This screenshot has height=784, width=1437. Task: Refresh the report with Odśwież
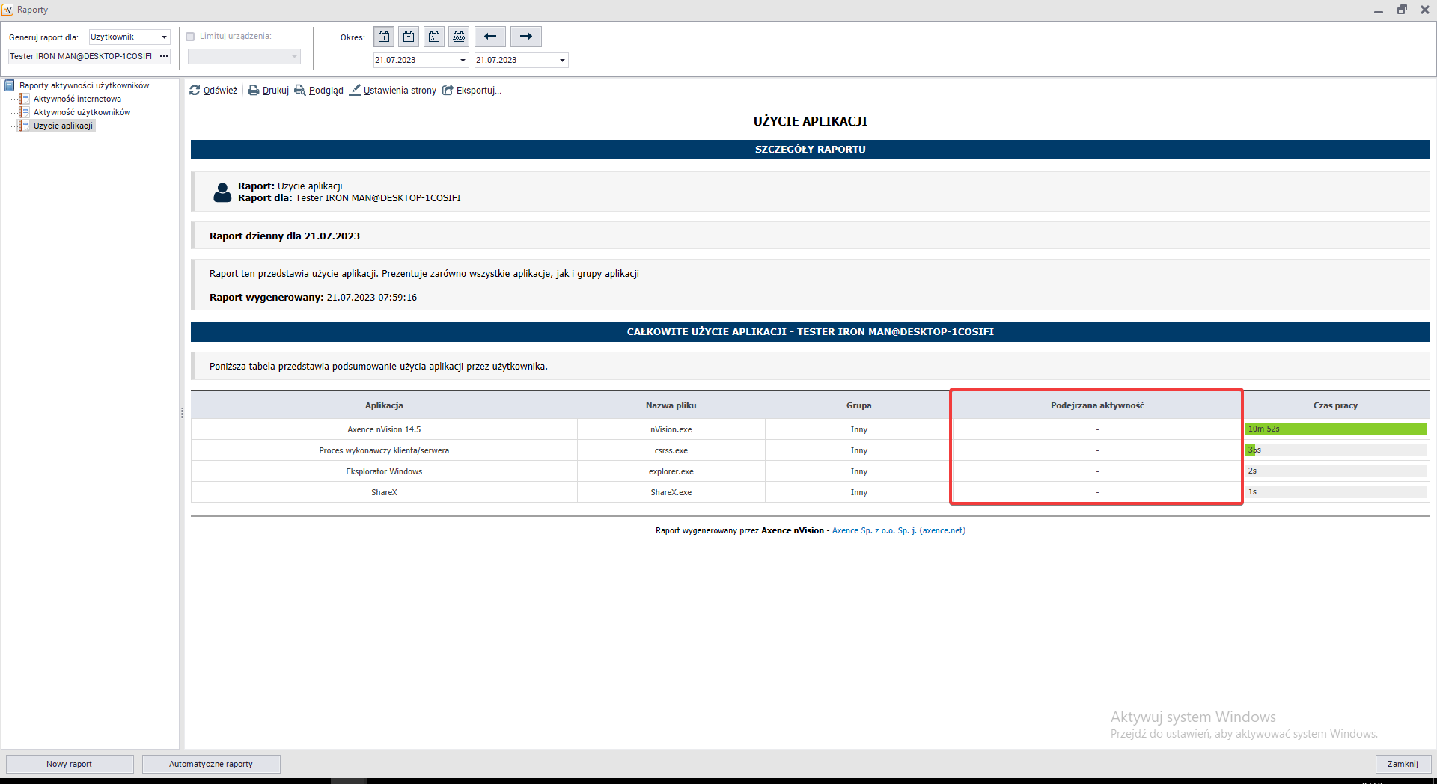213,91
